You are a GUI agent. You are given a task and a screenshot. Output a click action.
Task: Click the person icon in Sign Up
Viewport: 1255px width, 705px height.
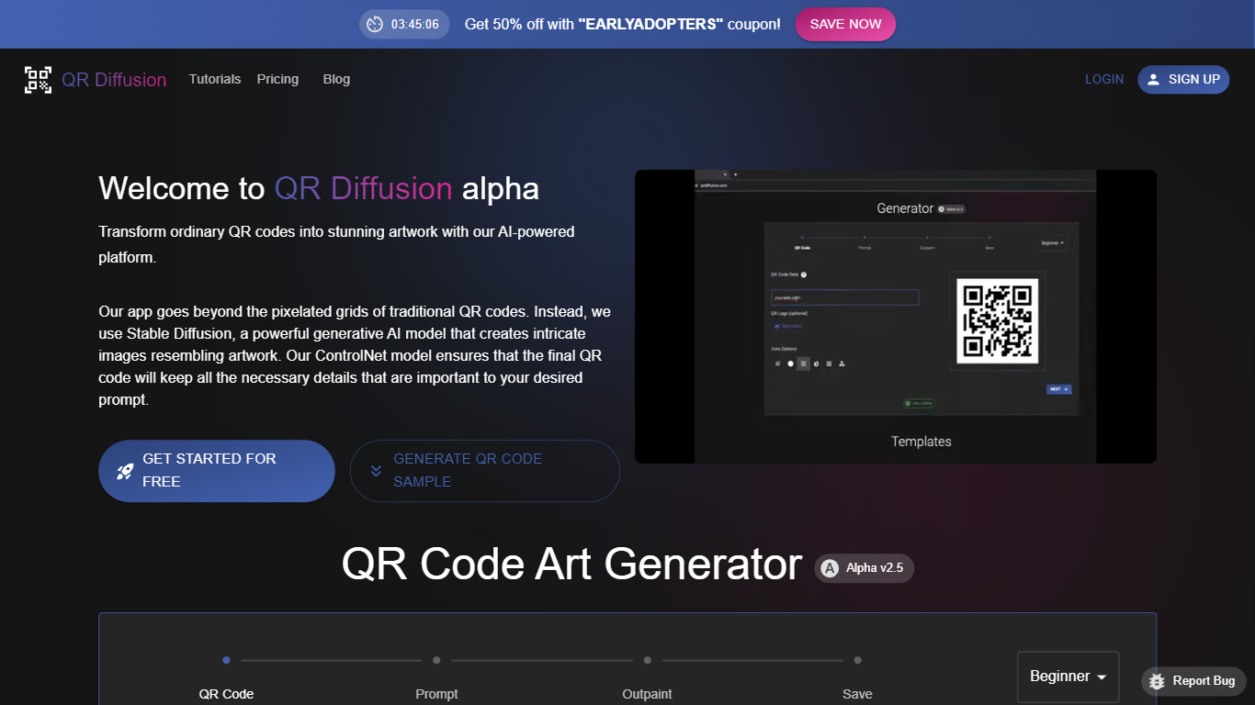click(x=1154, y=80)
